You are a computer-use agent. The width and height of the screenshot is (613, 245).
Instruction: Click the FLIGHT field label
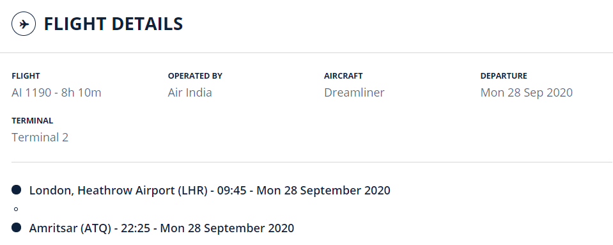[x=26, y=76]
